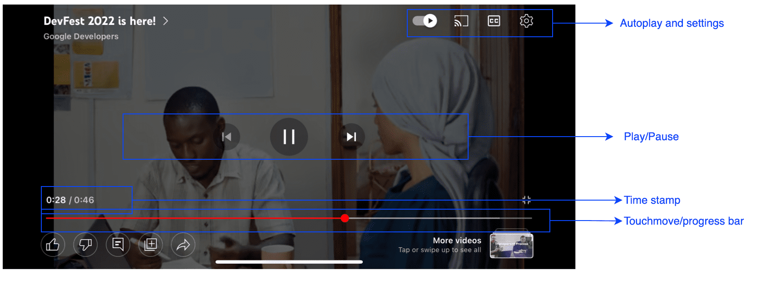Open the video settings gear
The height and width of the screenshot is (285, 761).
526,21
